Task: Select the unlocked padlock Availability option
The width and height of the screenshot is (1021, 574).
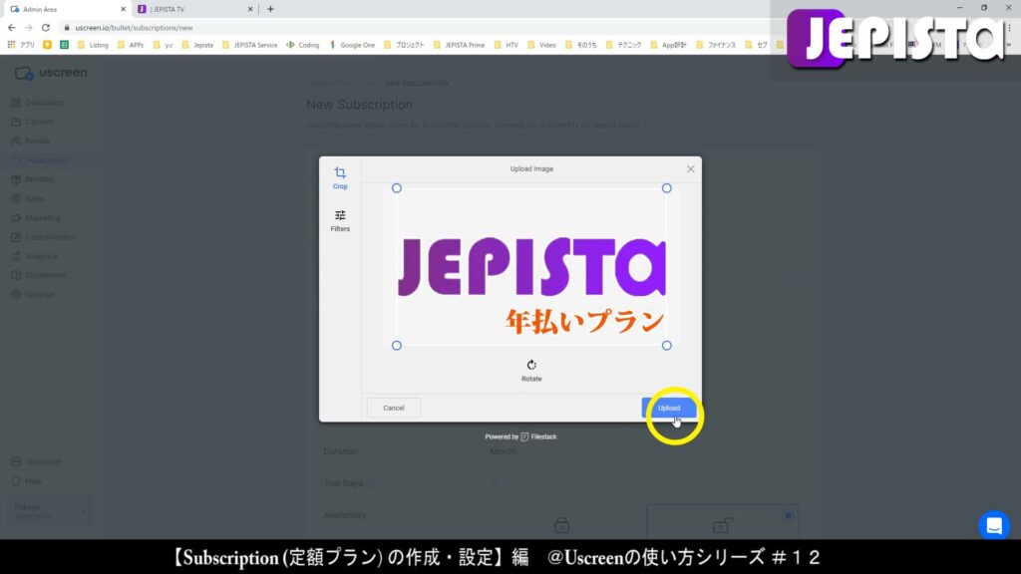Action: tap(723, 522)
